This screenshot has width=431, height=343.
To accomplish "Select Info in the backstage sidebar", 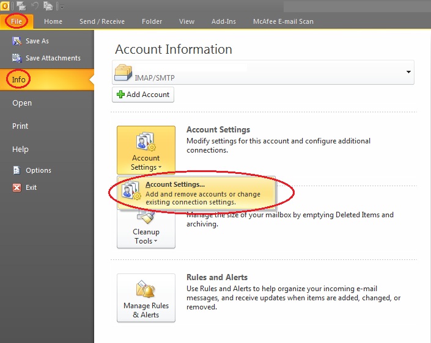I will pyautogui.click(x=47, y=79).
